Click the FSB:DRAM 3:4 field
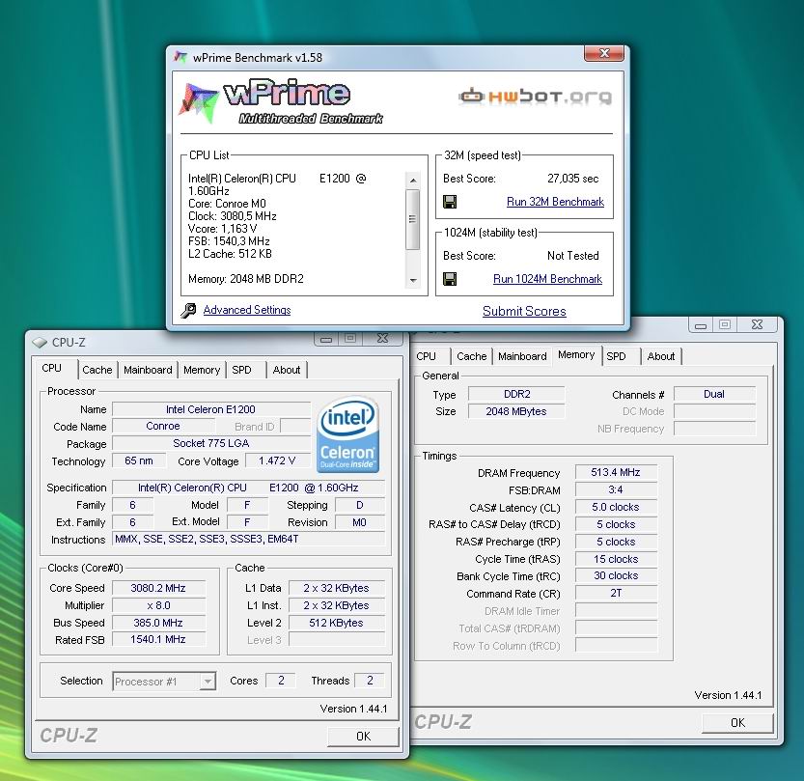The width and height of the screenshot is (804, 781). (x=616, y=489)
